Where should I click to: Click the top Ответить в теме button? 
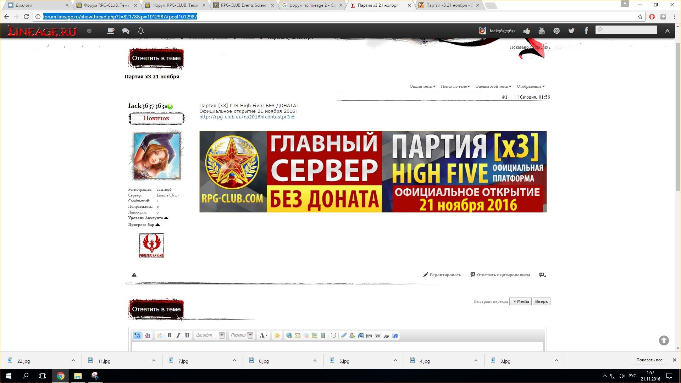(156, 58)
